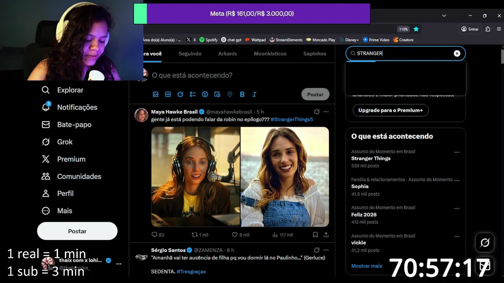Viewport: 504px width, 283px height.
Task: Click Mostrar mais under trending
Action: [x=367, y=266]
